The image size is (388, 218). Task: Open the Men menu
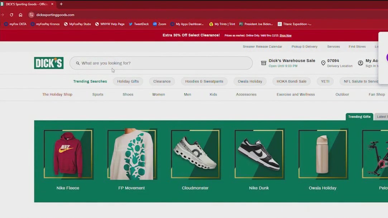click(x=187, y=95)
